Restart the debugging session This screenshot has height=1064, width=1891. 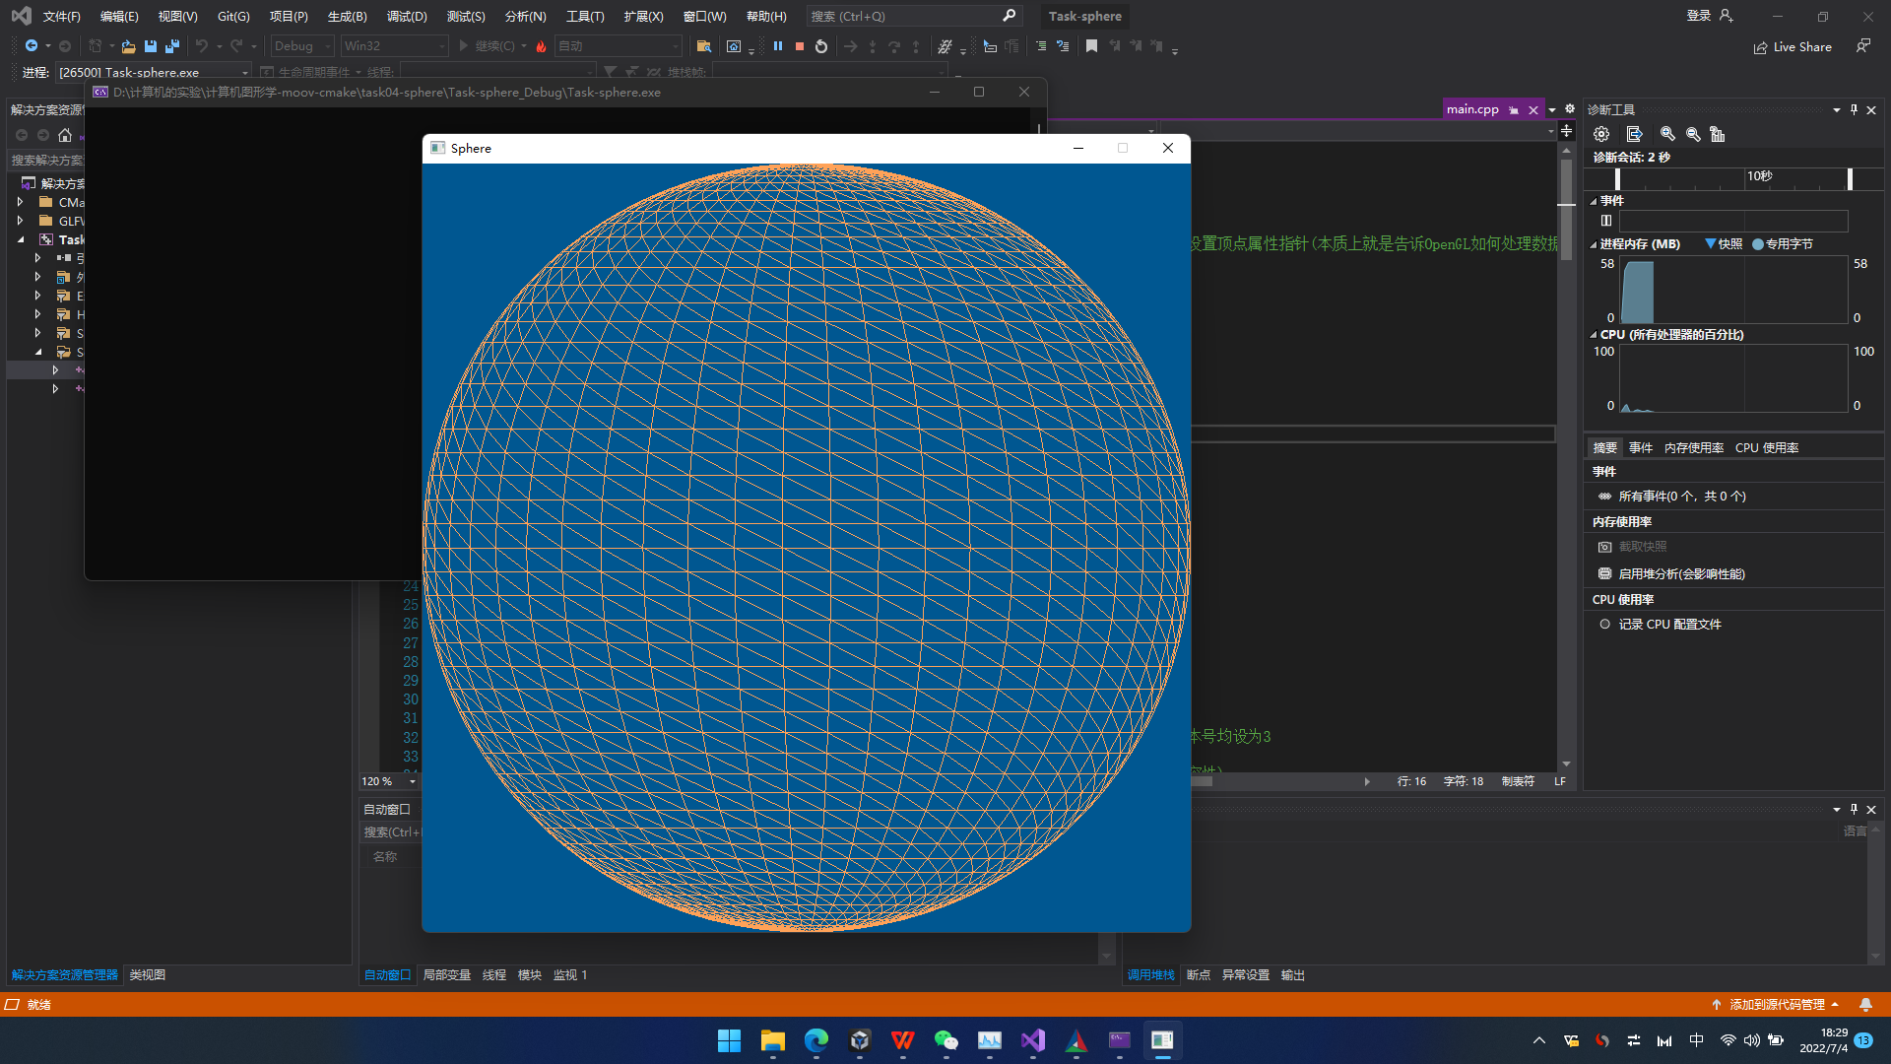821,46
